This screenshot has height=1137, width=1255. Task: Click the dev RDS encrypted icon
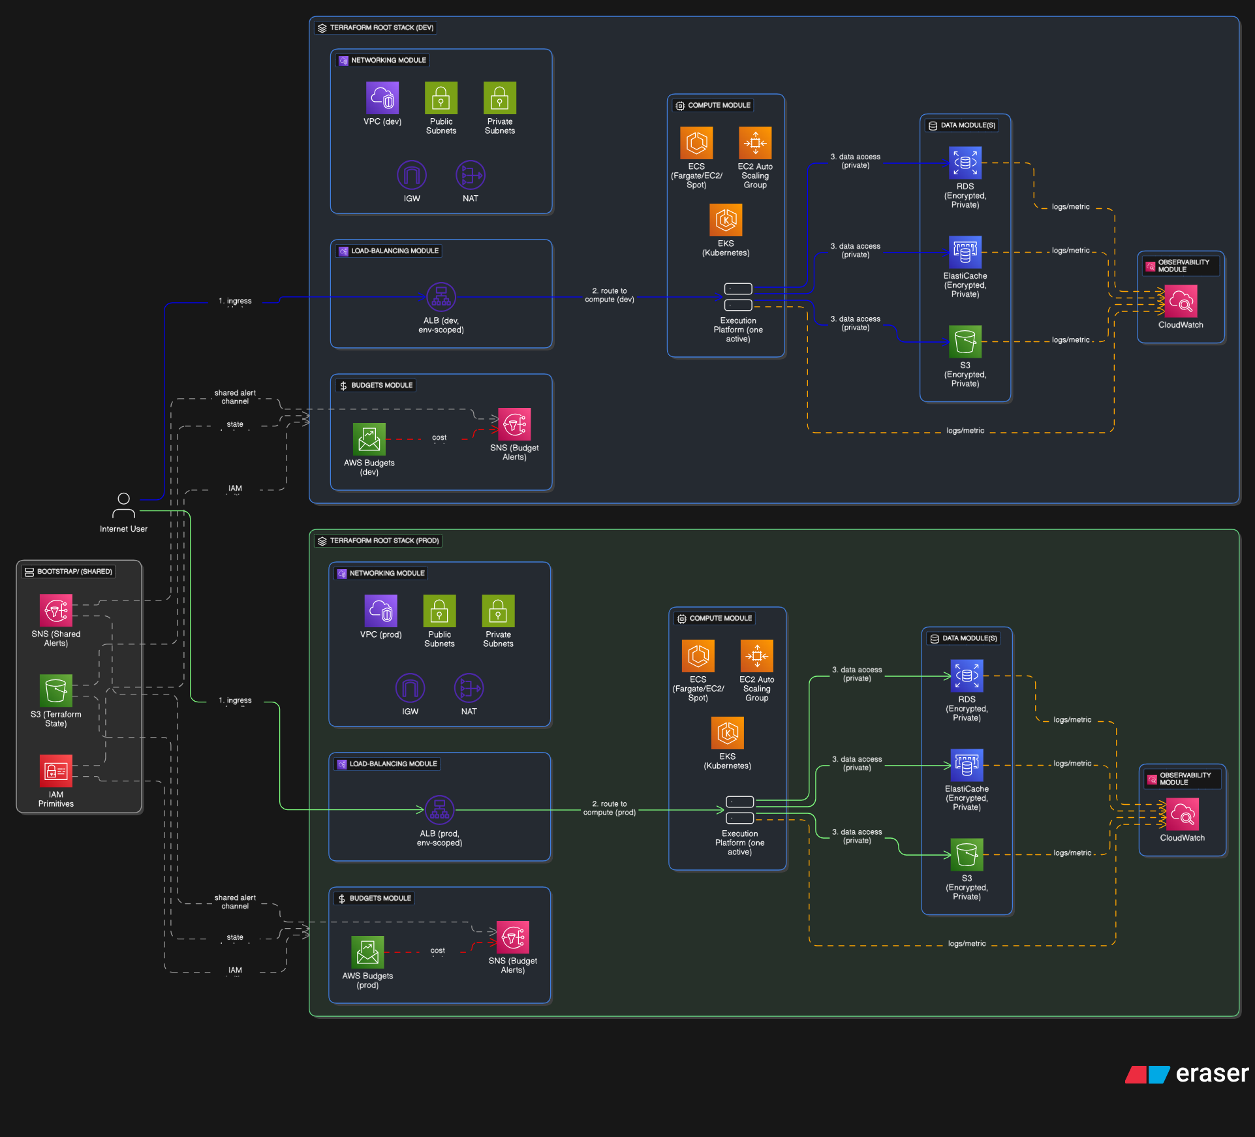965,163
